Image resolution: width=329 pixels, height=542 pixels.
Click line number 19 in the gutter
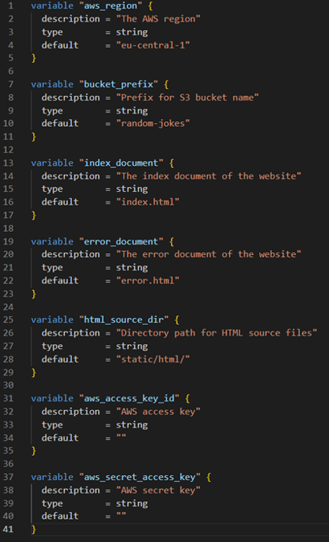pyautogui.click(x=8, y=241)
